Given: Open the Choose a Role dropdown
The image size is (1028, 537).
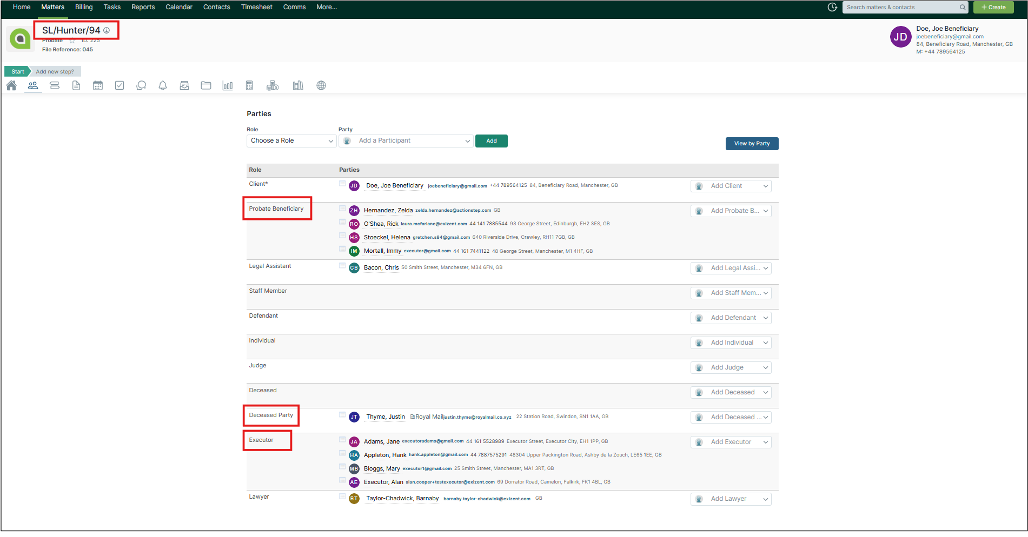Looking at the screenshot, I should click(291, 140).
